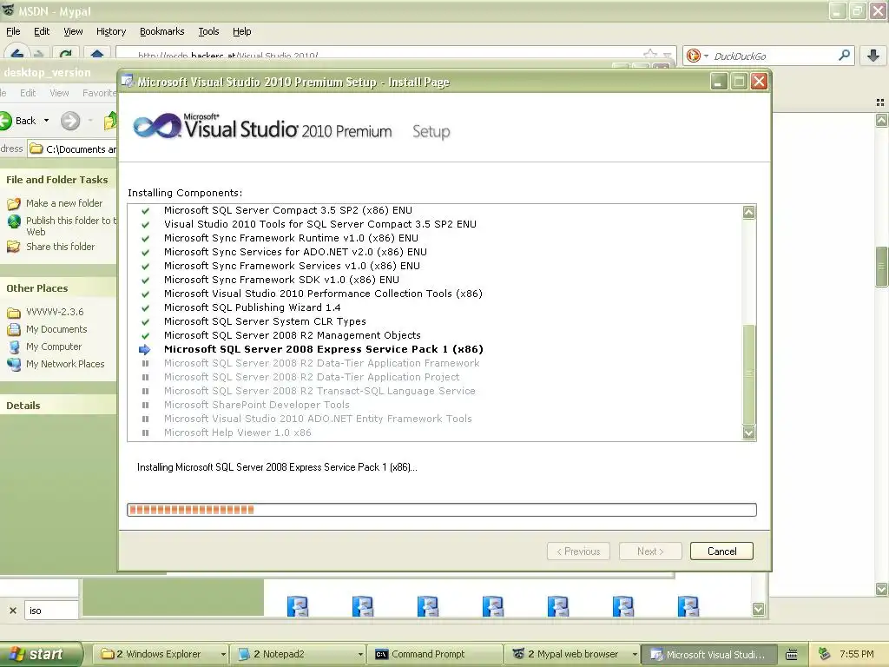Open the Edit menu in Mypal
The image size is (889, 667).
coord(42,31)
